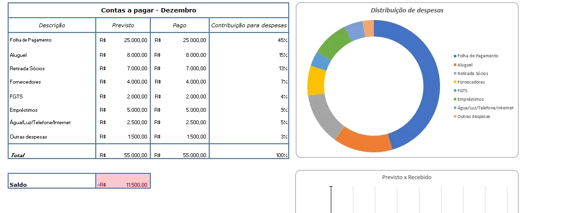Select the Pago value for FGTS row

180,96
